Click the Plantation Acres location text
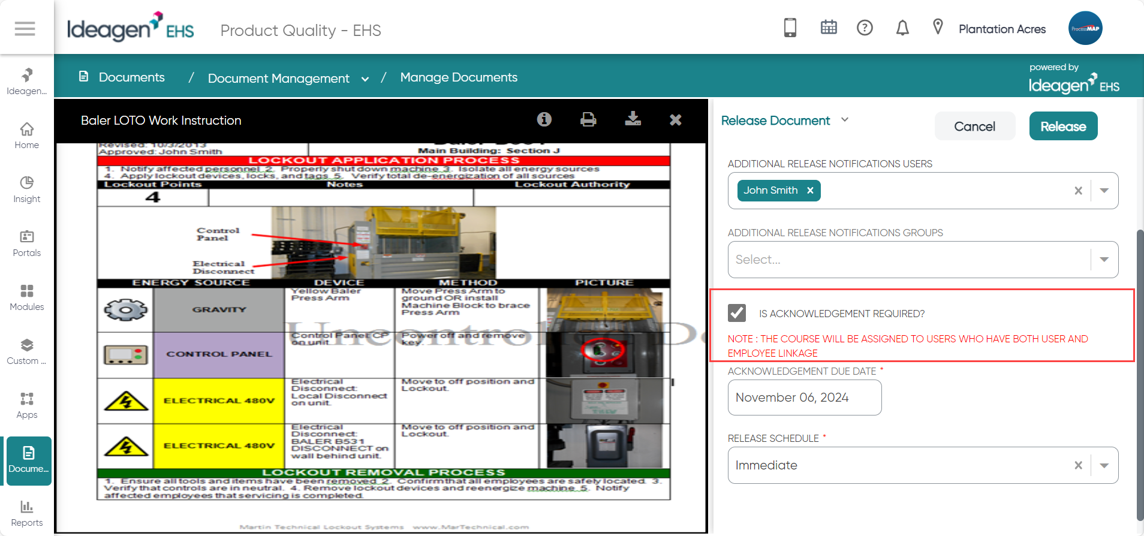 pyautogui.click(x=1002, y=29)
